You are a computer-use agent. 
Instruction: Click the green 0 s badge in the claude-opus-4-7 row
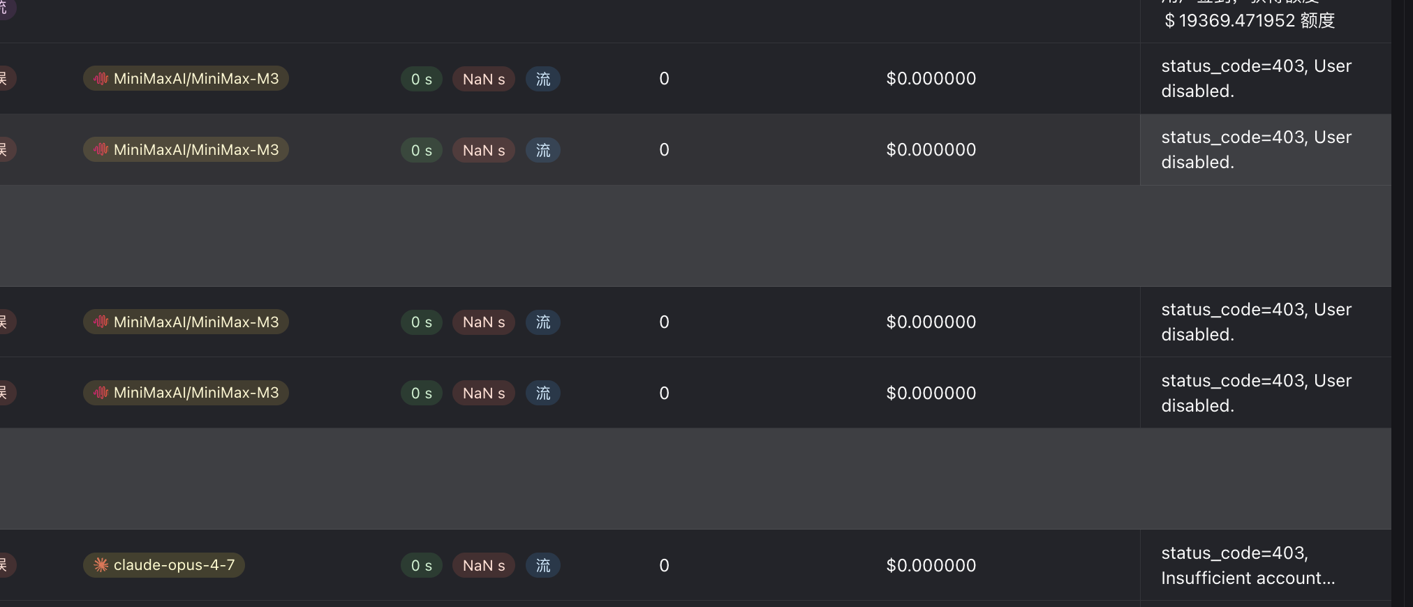pos(422,566)
